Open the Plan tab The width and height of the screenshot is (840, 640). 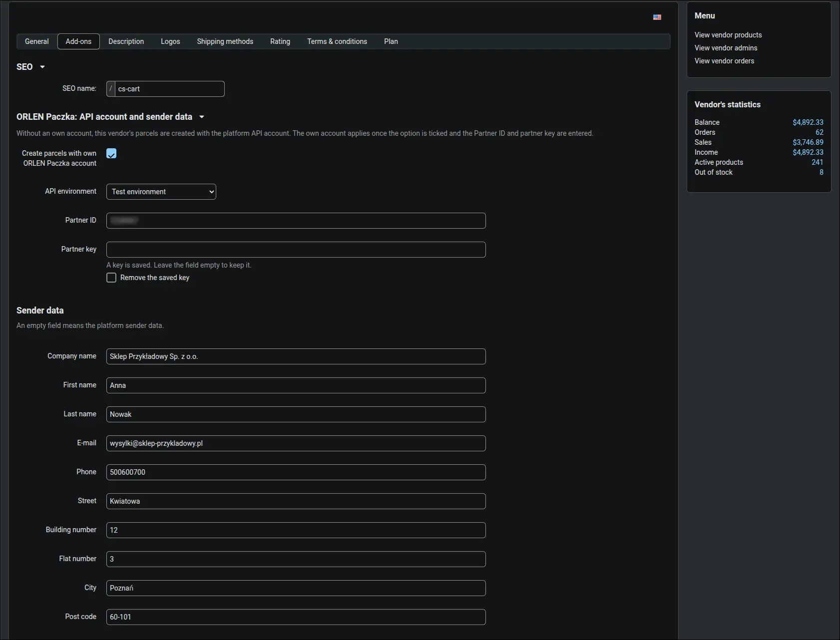pyautogui.click(x=391, y=41)
